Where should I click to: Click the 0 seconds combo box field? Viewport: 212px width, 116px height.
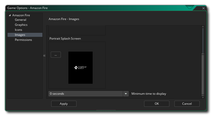point(86,94)
